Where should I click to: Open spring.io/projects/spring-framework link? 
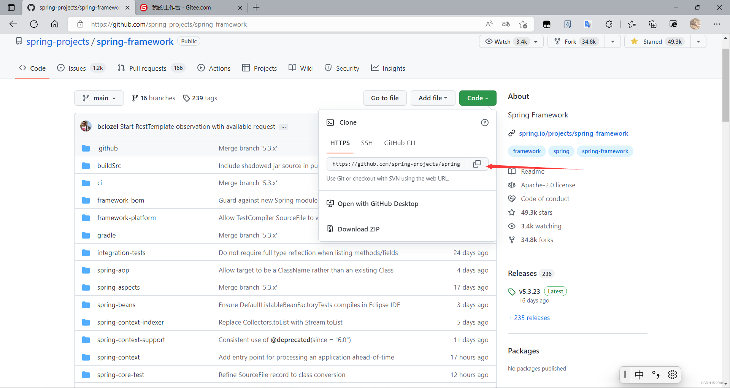573,133
